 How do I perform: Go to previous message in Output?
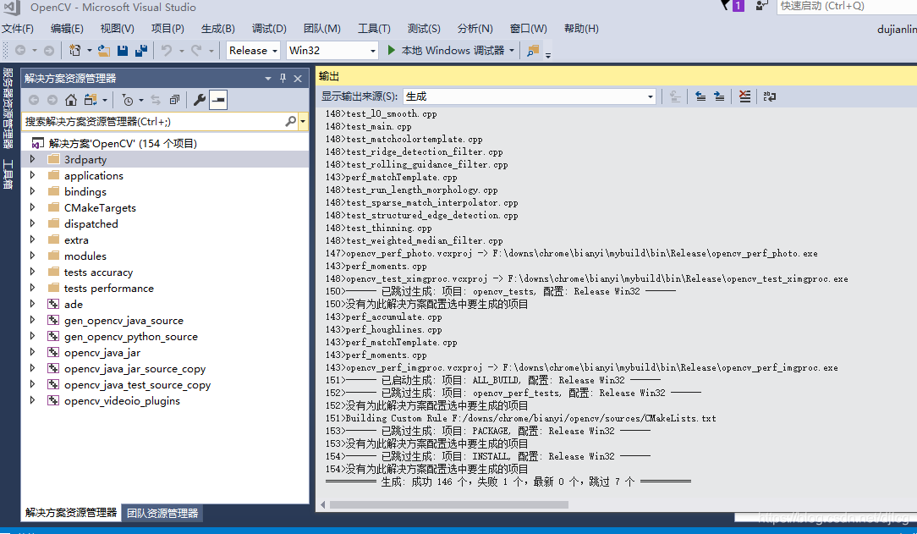click(x=700, y=96)
